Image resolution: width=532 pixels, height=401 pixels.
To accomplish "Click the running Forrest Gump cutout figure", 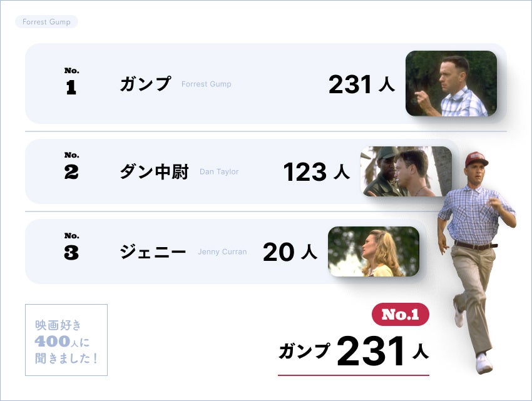I will pos(475,250).
